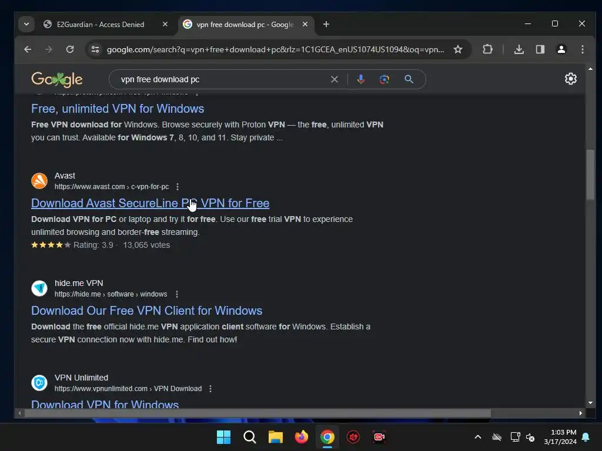The image size is (602, 451).
Task: Open the Windows Start menu
Action: pos(223,437)
